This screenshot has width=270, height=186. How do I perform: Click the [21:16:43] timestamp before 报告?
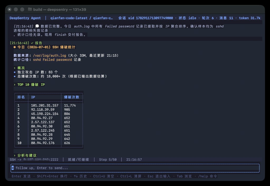20,43
